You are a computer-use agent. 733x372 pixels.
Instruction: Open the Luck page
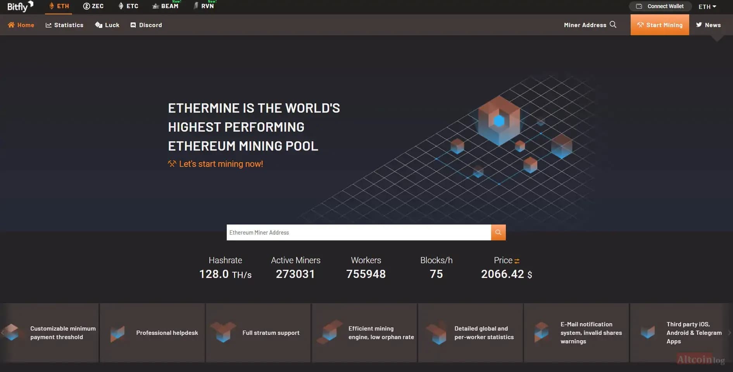click(x=107, y=25)
